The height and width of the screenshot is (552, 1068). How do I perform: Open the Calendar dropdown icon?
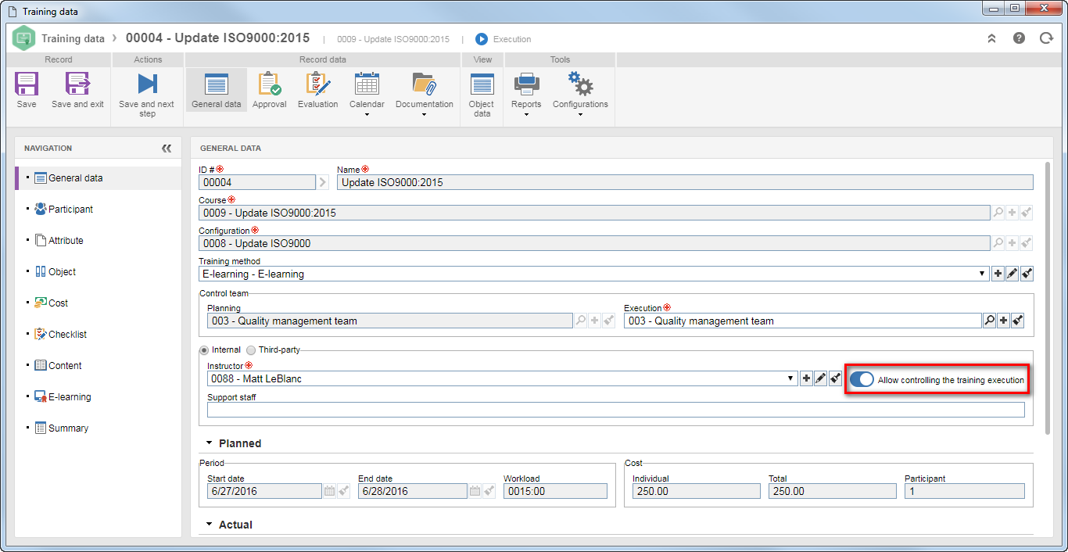[x=367, y=84]
